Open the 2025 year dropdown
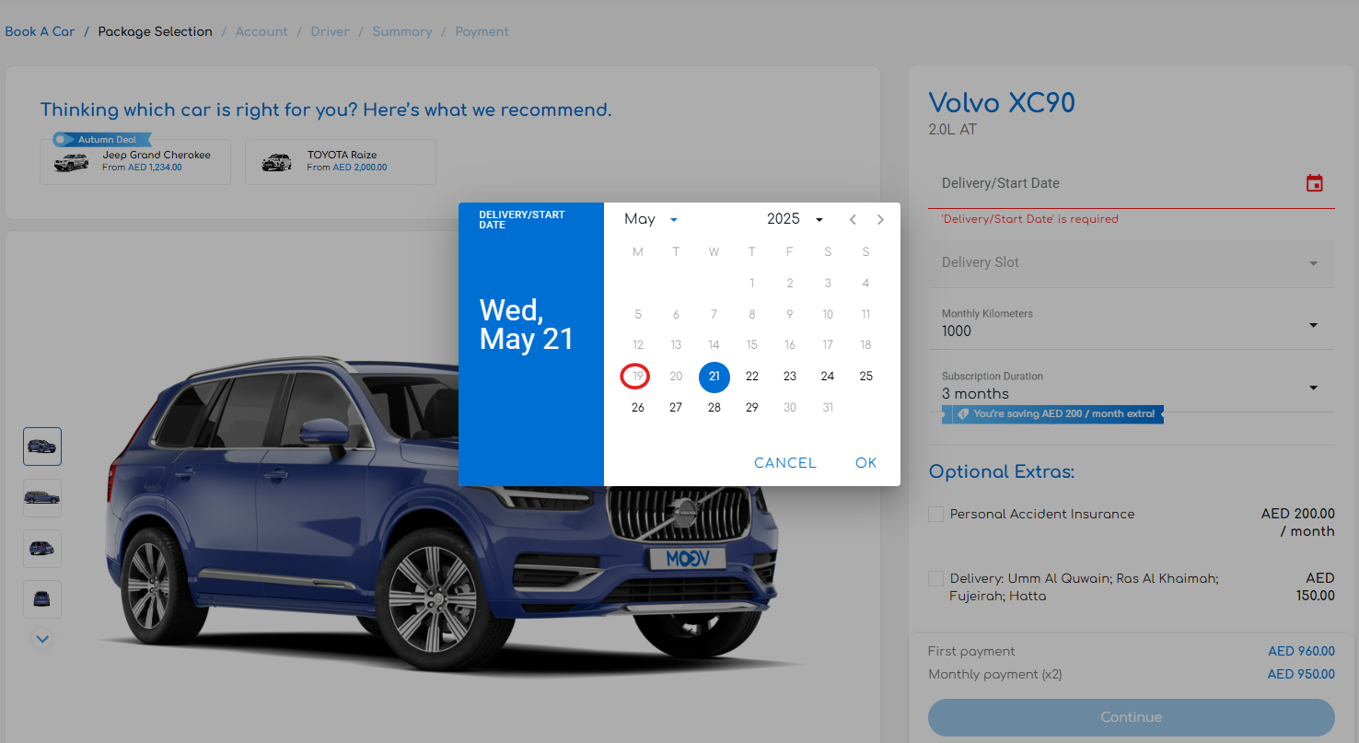1359x743 pixels. point(795,219)
